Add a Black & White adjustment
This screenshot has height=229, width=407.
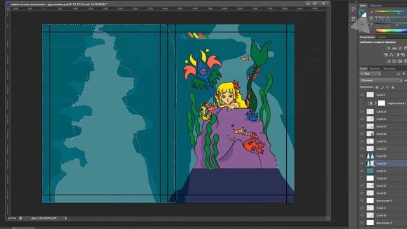(397, 55)
